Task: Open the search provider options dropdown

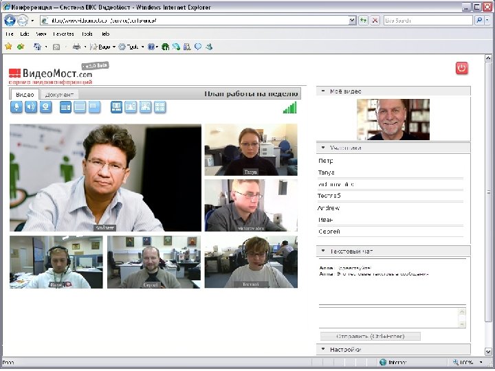Action: [x=487, y=21]
